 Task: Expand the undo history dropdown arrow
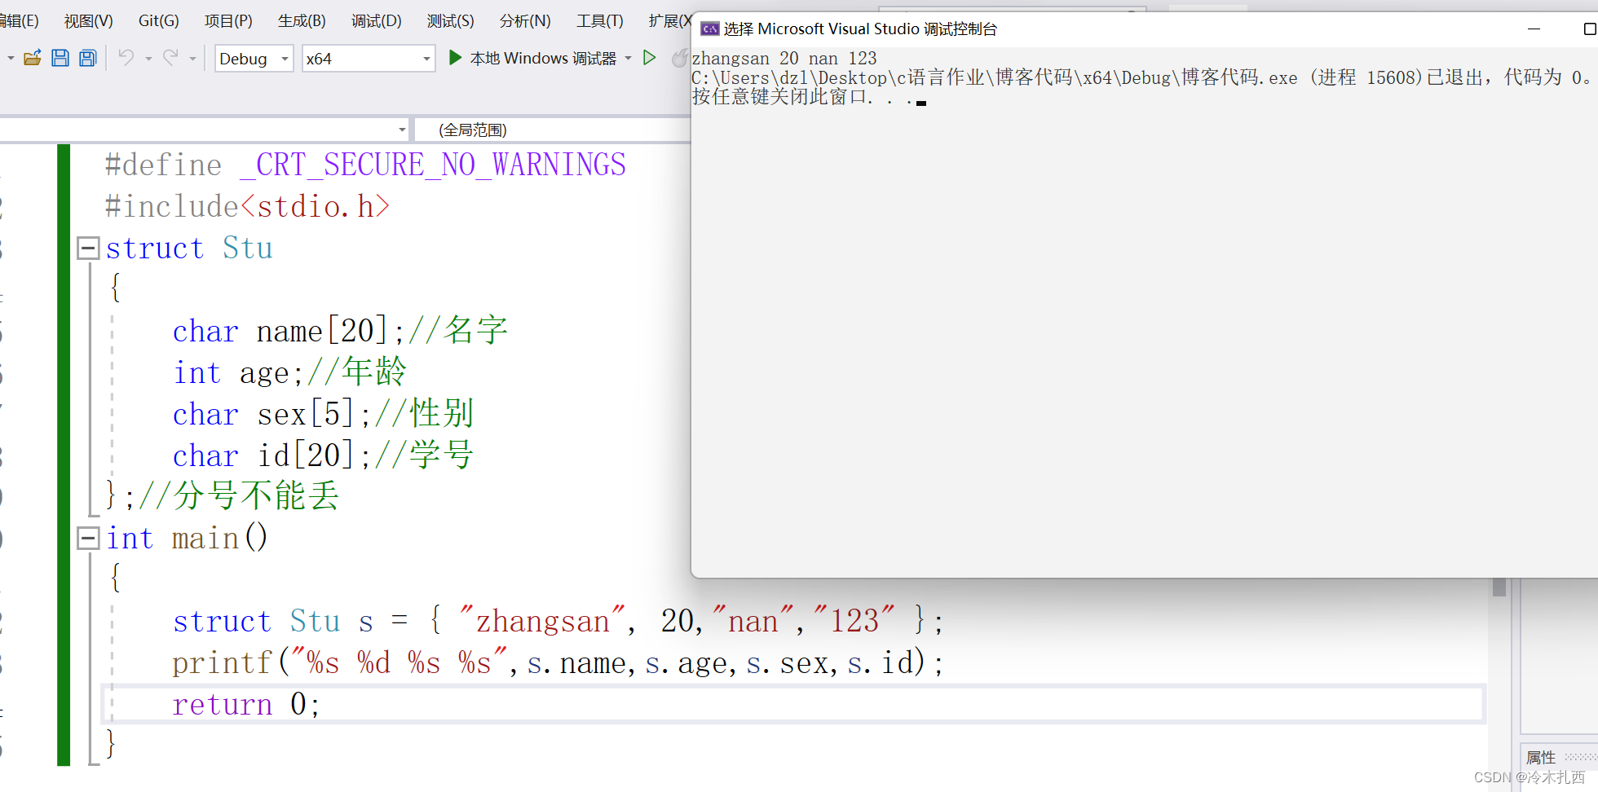point(148,59)
